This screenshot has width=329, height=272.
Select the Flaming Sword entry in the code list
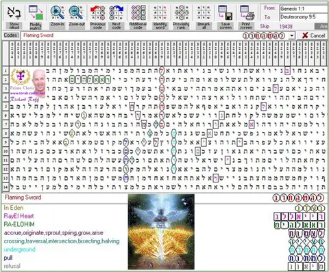coord(23,198)
